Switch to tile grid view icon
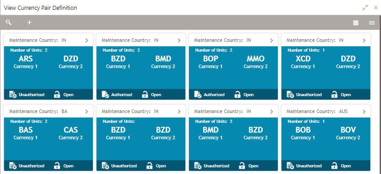This screenshot has width=381, height=174. click(356, 23)
